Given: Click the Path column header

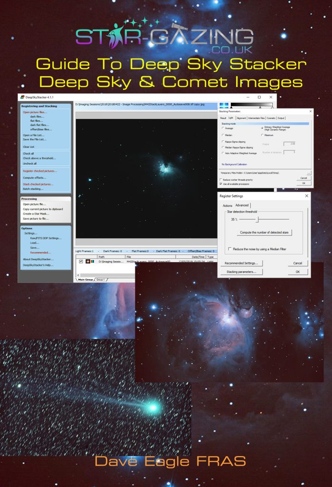Looking at the screenshot, I should pyautogui.click(x=111, y=257).
